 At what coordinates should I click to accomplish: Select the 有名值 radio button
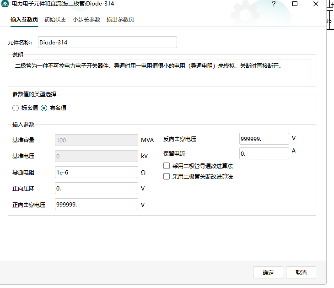(44, 108)
